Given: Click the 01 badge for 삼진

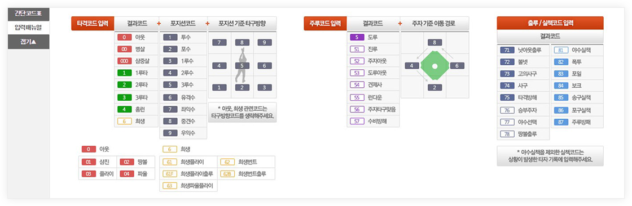Looking at the screenshot, I should (x=88, y=162).
